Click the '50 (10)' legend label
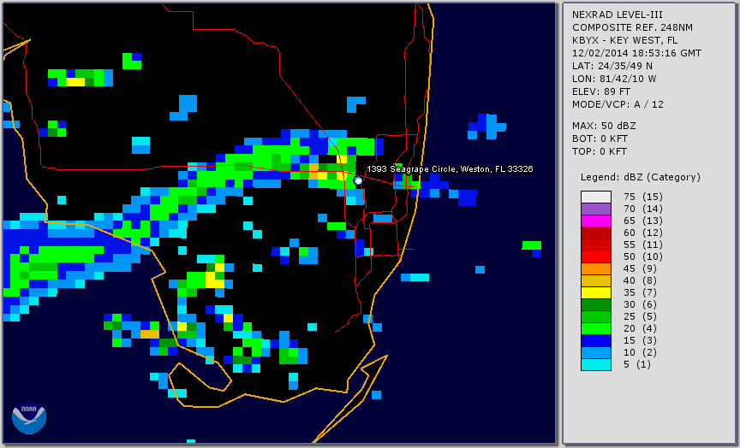740x448 pixels. click(642, 256)
